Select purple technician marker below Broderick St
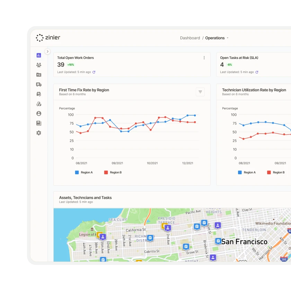 [x=213, y=258]
